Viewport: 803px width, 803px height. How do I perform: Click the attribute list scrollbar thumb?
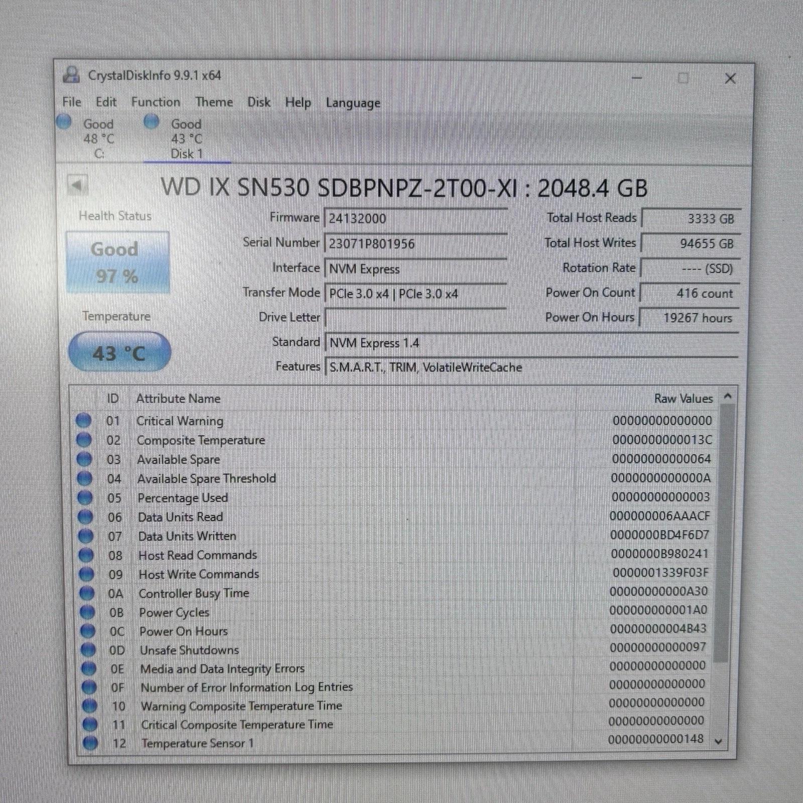[x=723, y=533]
